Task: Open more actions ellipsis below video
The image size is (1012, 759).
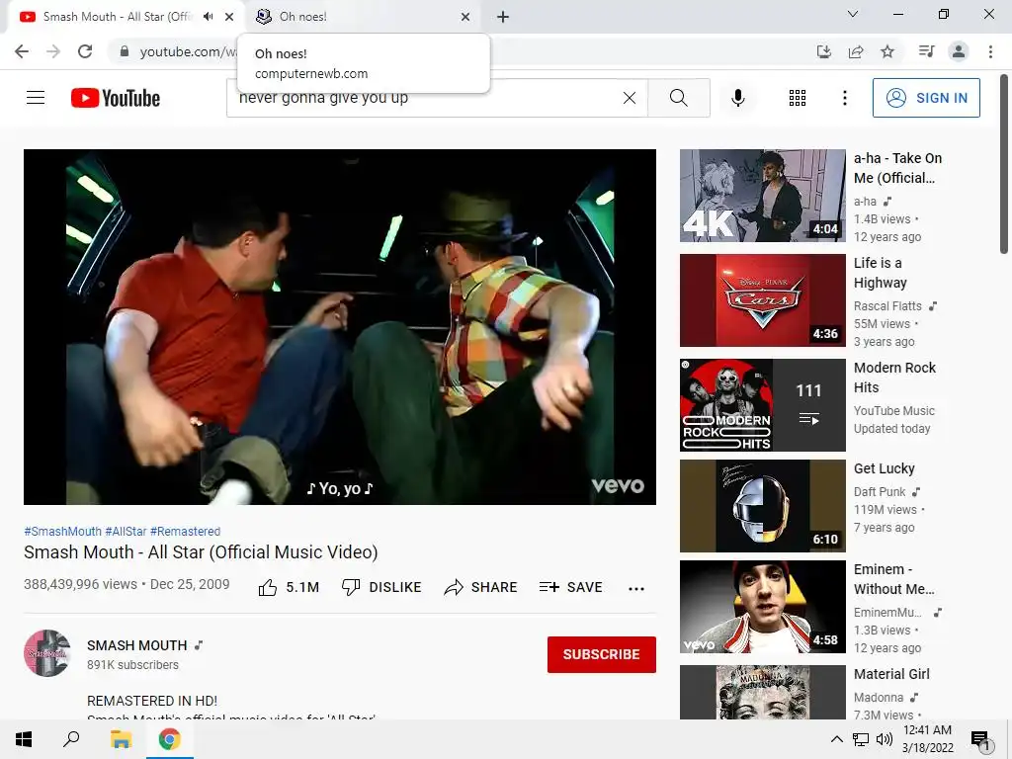Action: click(636, 588)
